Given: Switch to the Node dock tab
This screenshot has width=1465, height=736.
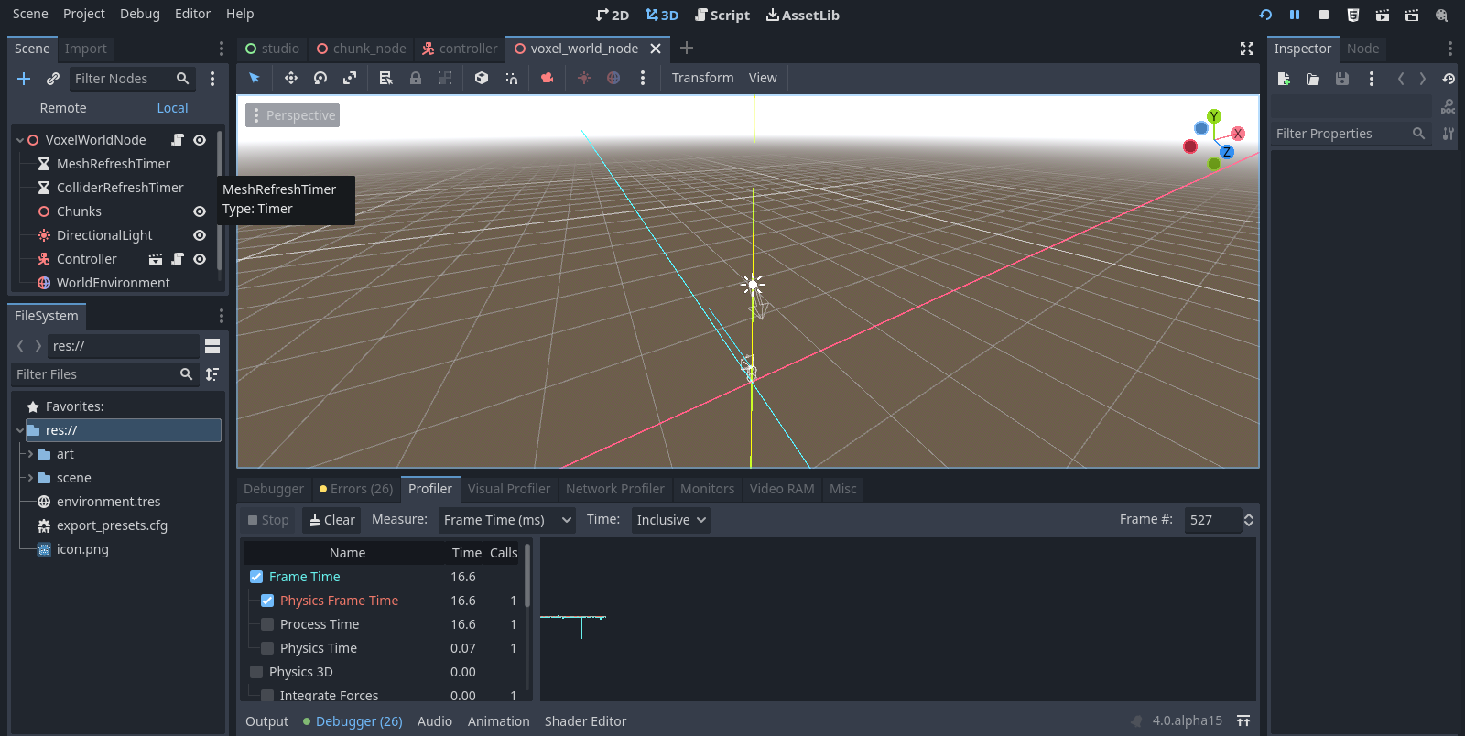Looking at the screenshot, I should point(1362,49).
